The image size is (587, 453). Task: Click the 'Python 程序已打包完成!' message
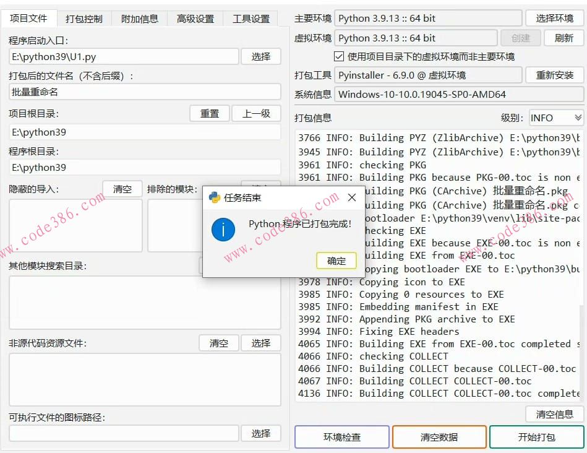pos(300,223)
